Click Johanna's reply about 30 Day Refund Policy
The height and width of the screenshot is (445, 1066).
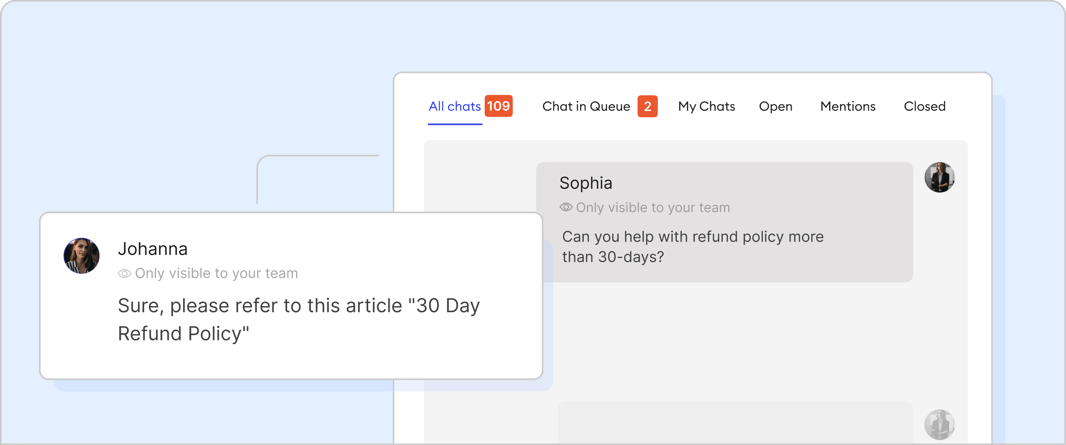point(299,319)
